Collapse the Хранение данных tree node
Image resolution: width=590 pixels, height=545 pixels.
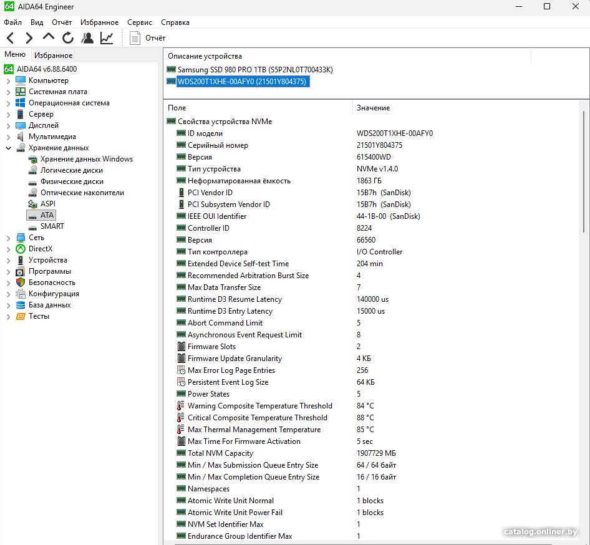click(x=8, y=148)
